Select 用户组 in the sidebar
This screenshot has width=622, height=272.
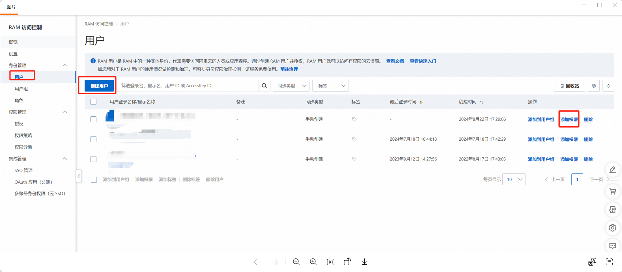[38, 89]
